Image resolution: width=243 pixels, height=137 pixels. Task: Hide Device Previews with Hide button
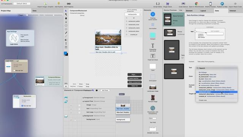click(181, 10)
